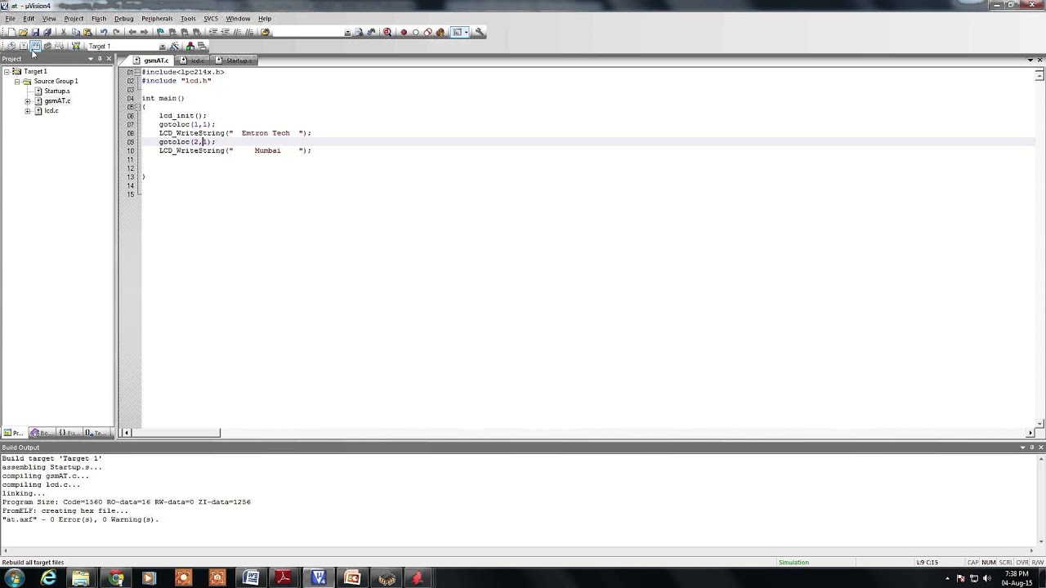
Task: Open the Configuration wrench icon
Action: 480,32
